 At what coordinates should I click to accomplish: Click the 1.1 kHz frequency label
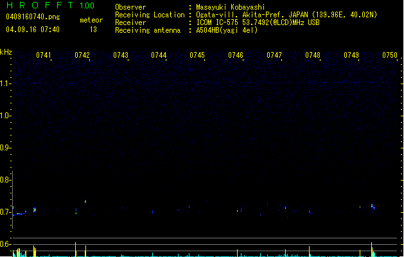[6, 84]
